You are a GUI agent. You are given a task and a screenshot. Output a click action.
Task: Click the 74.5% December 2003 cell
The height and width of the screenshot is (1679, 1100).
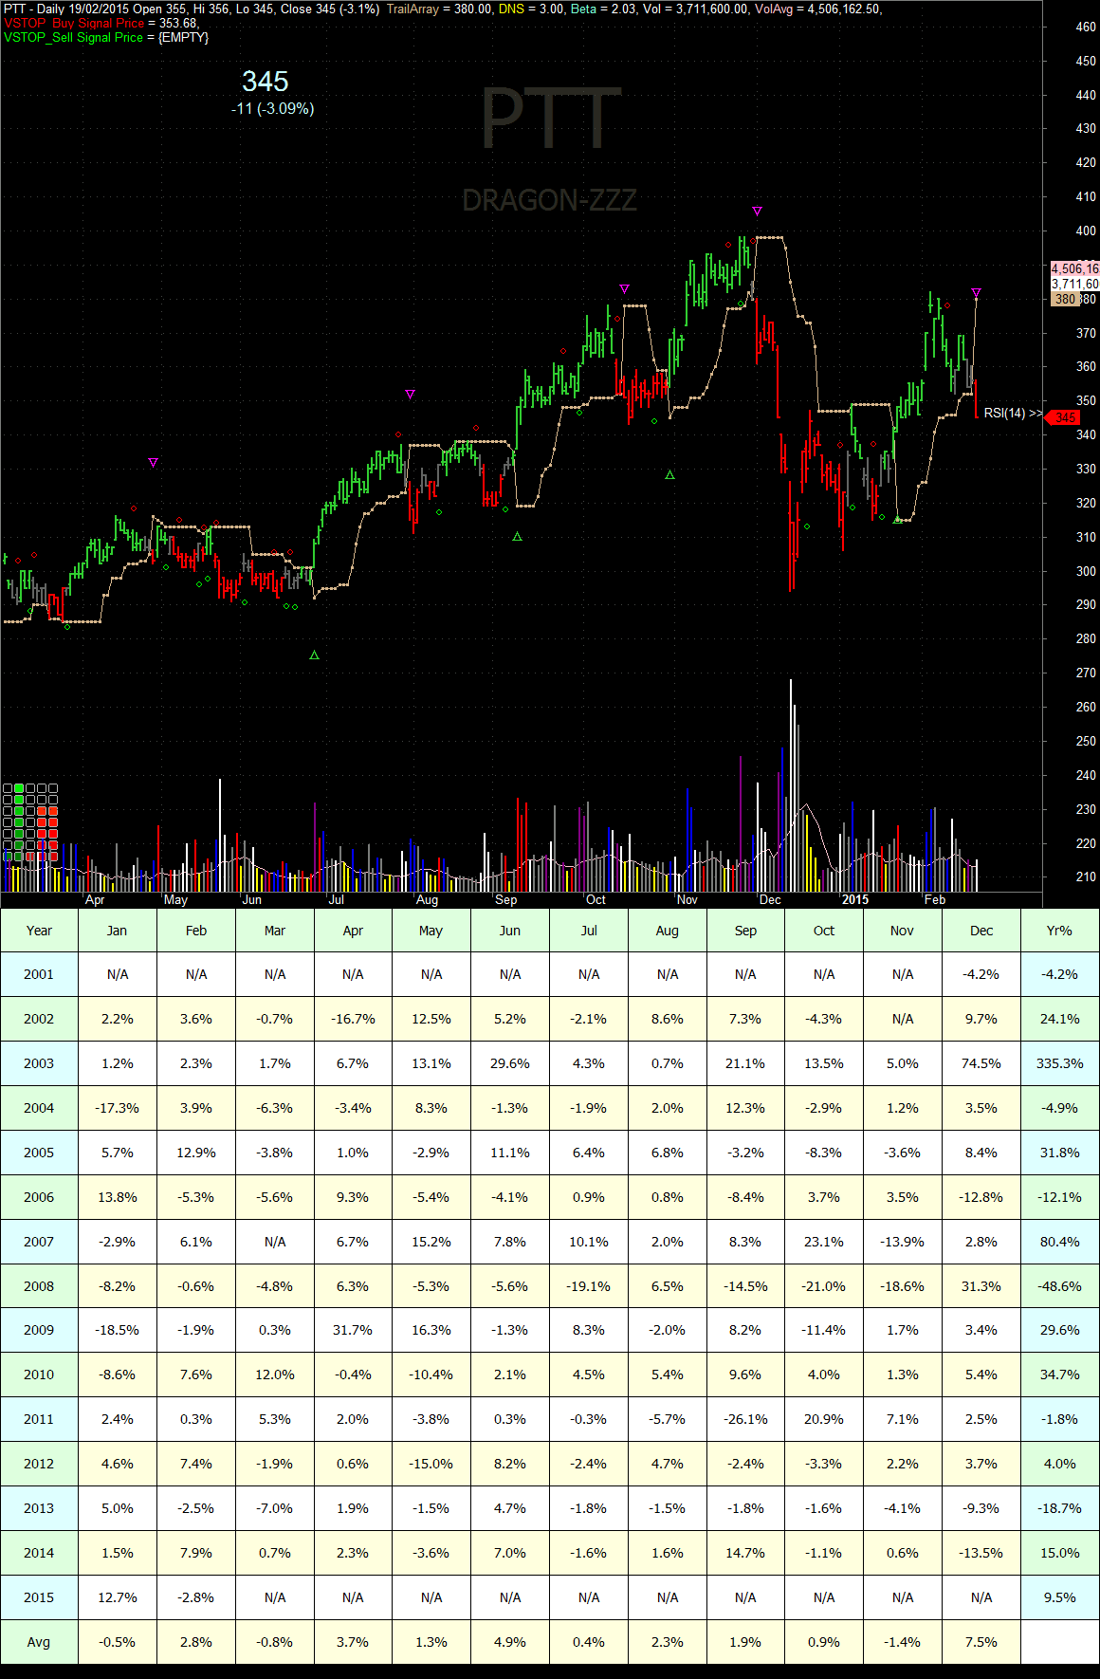[981, 1063]
